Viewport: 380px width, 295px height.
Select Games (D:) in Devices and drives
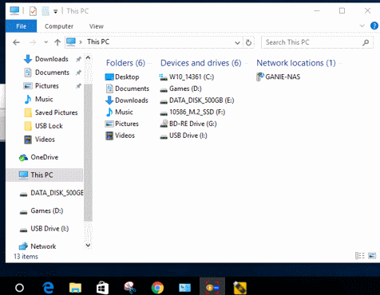[x=180, y=88]
